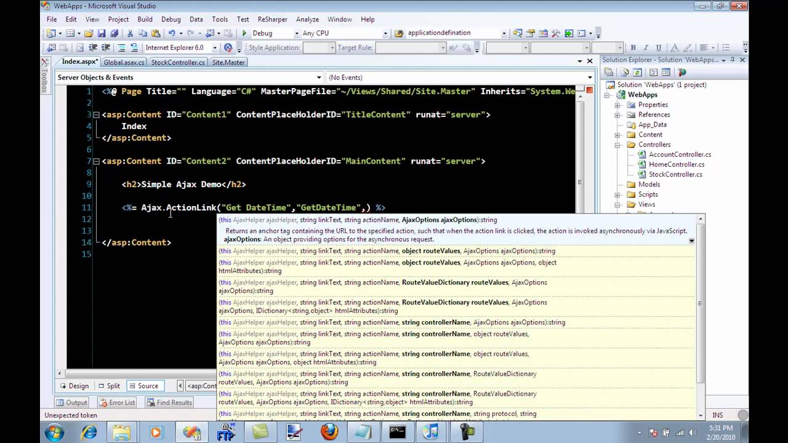Image resolution: width=788 pixels, height=443 pixels.
Task: Click Underline formatting button
Action: pos(659,47)
